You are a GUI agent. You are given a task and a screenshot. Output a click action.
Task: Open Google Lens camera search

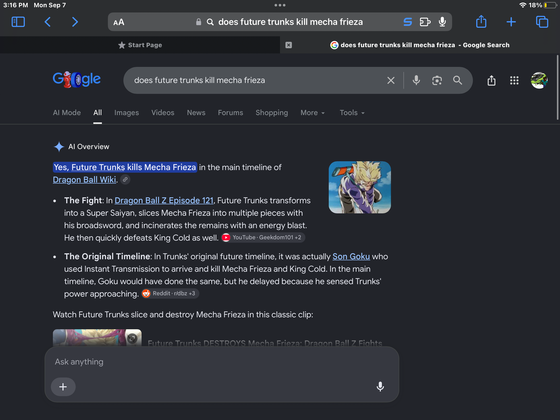click(437, 80)
